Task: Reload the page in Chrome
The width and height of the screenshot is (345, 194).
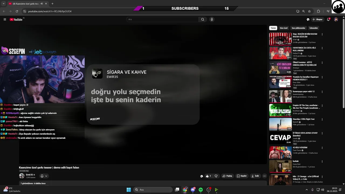Action: point(17,11)
